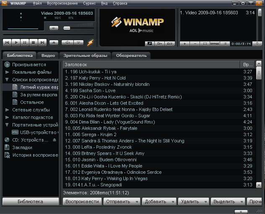Switch to the Зрительные образы tab
The image size is (265, 214).
(x=85, y=56)
